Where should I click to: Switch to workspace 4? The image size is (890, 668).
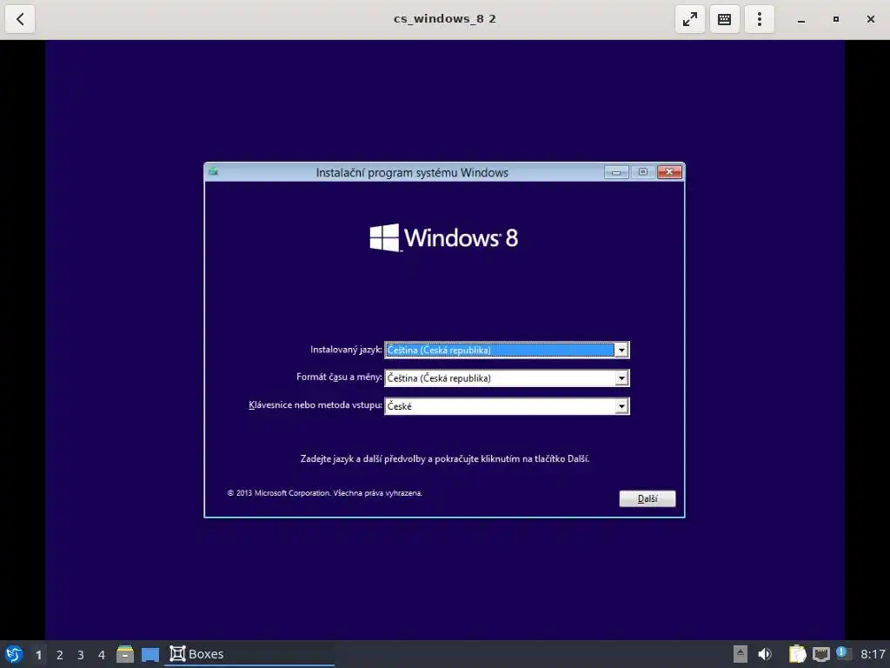coord(102,655)
